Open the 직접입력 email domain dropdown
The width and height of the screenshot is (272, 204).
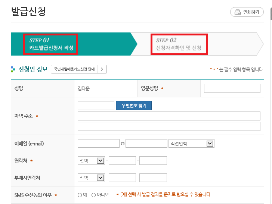192,143
